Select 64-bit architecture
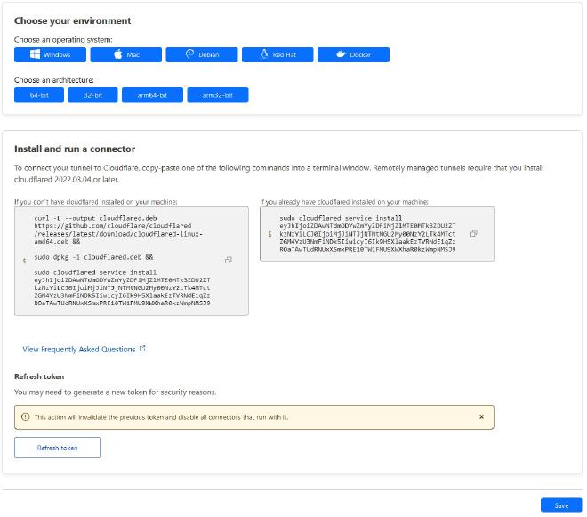Viewport: 587px width, 517px height. click(39, 95)
